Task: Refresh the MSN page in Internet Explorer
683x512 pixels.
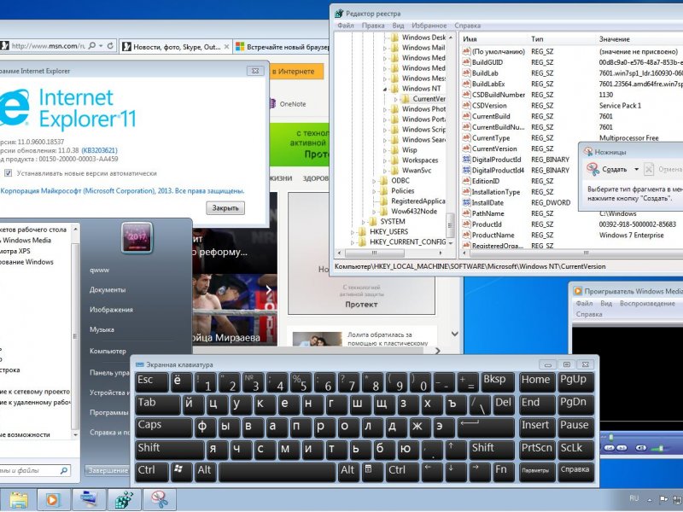Action: click(111, 46)
